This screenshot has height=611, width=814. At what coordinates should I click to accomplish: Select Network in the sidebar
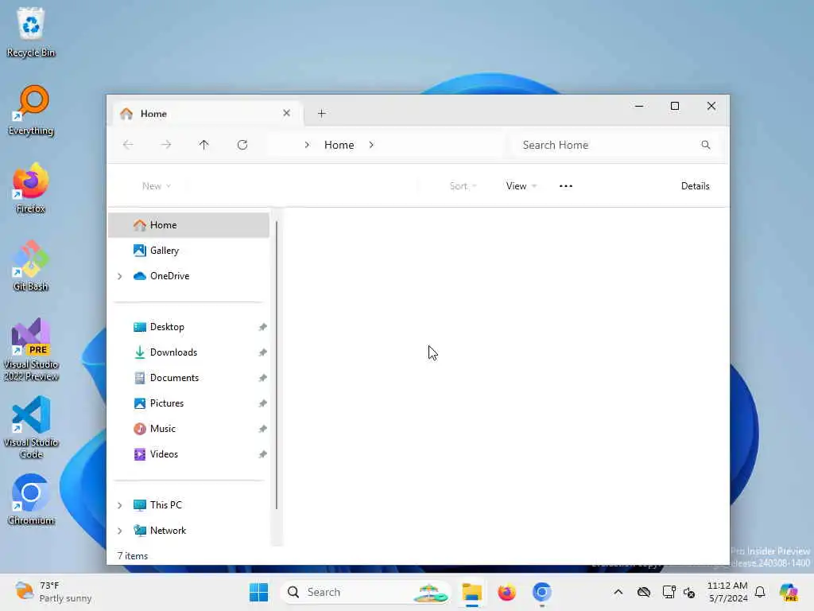coord(189,531)
